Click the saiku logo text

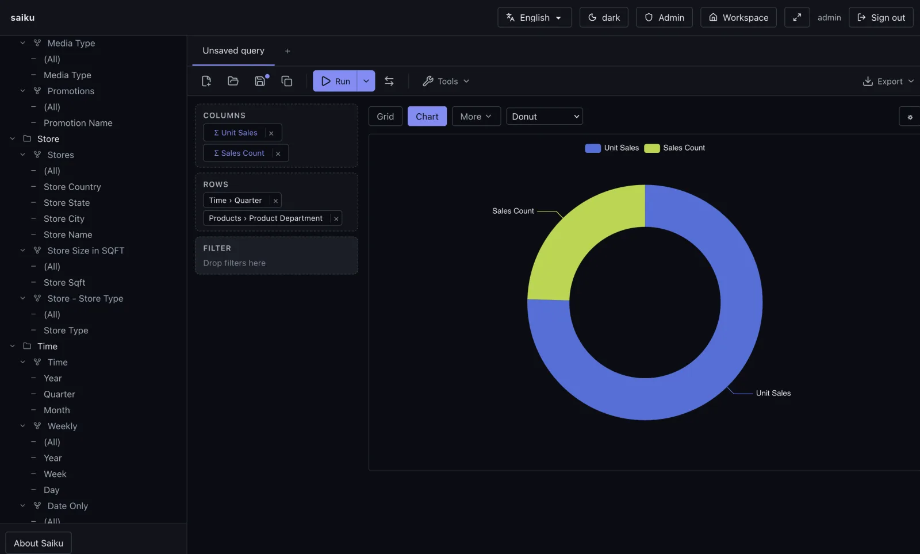pyautogui.click(x=22, y=18)
